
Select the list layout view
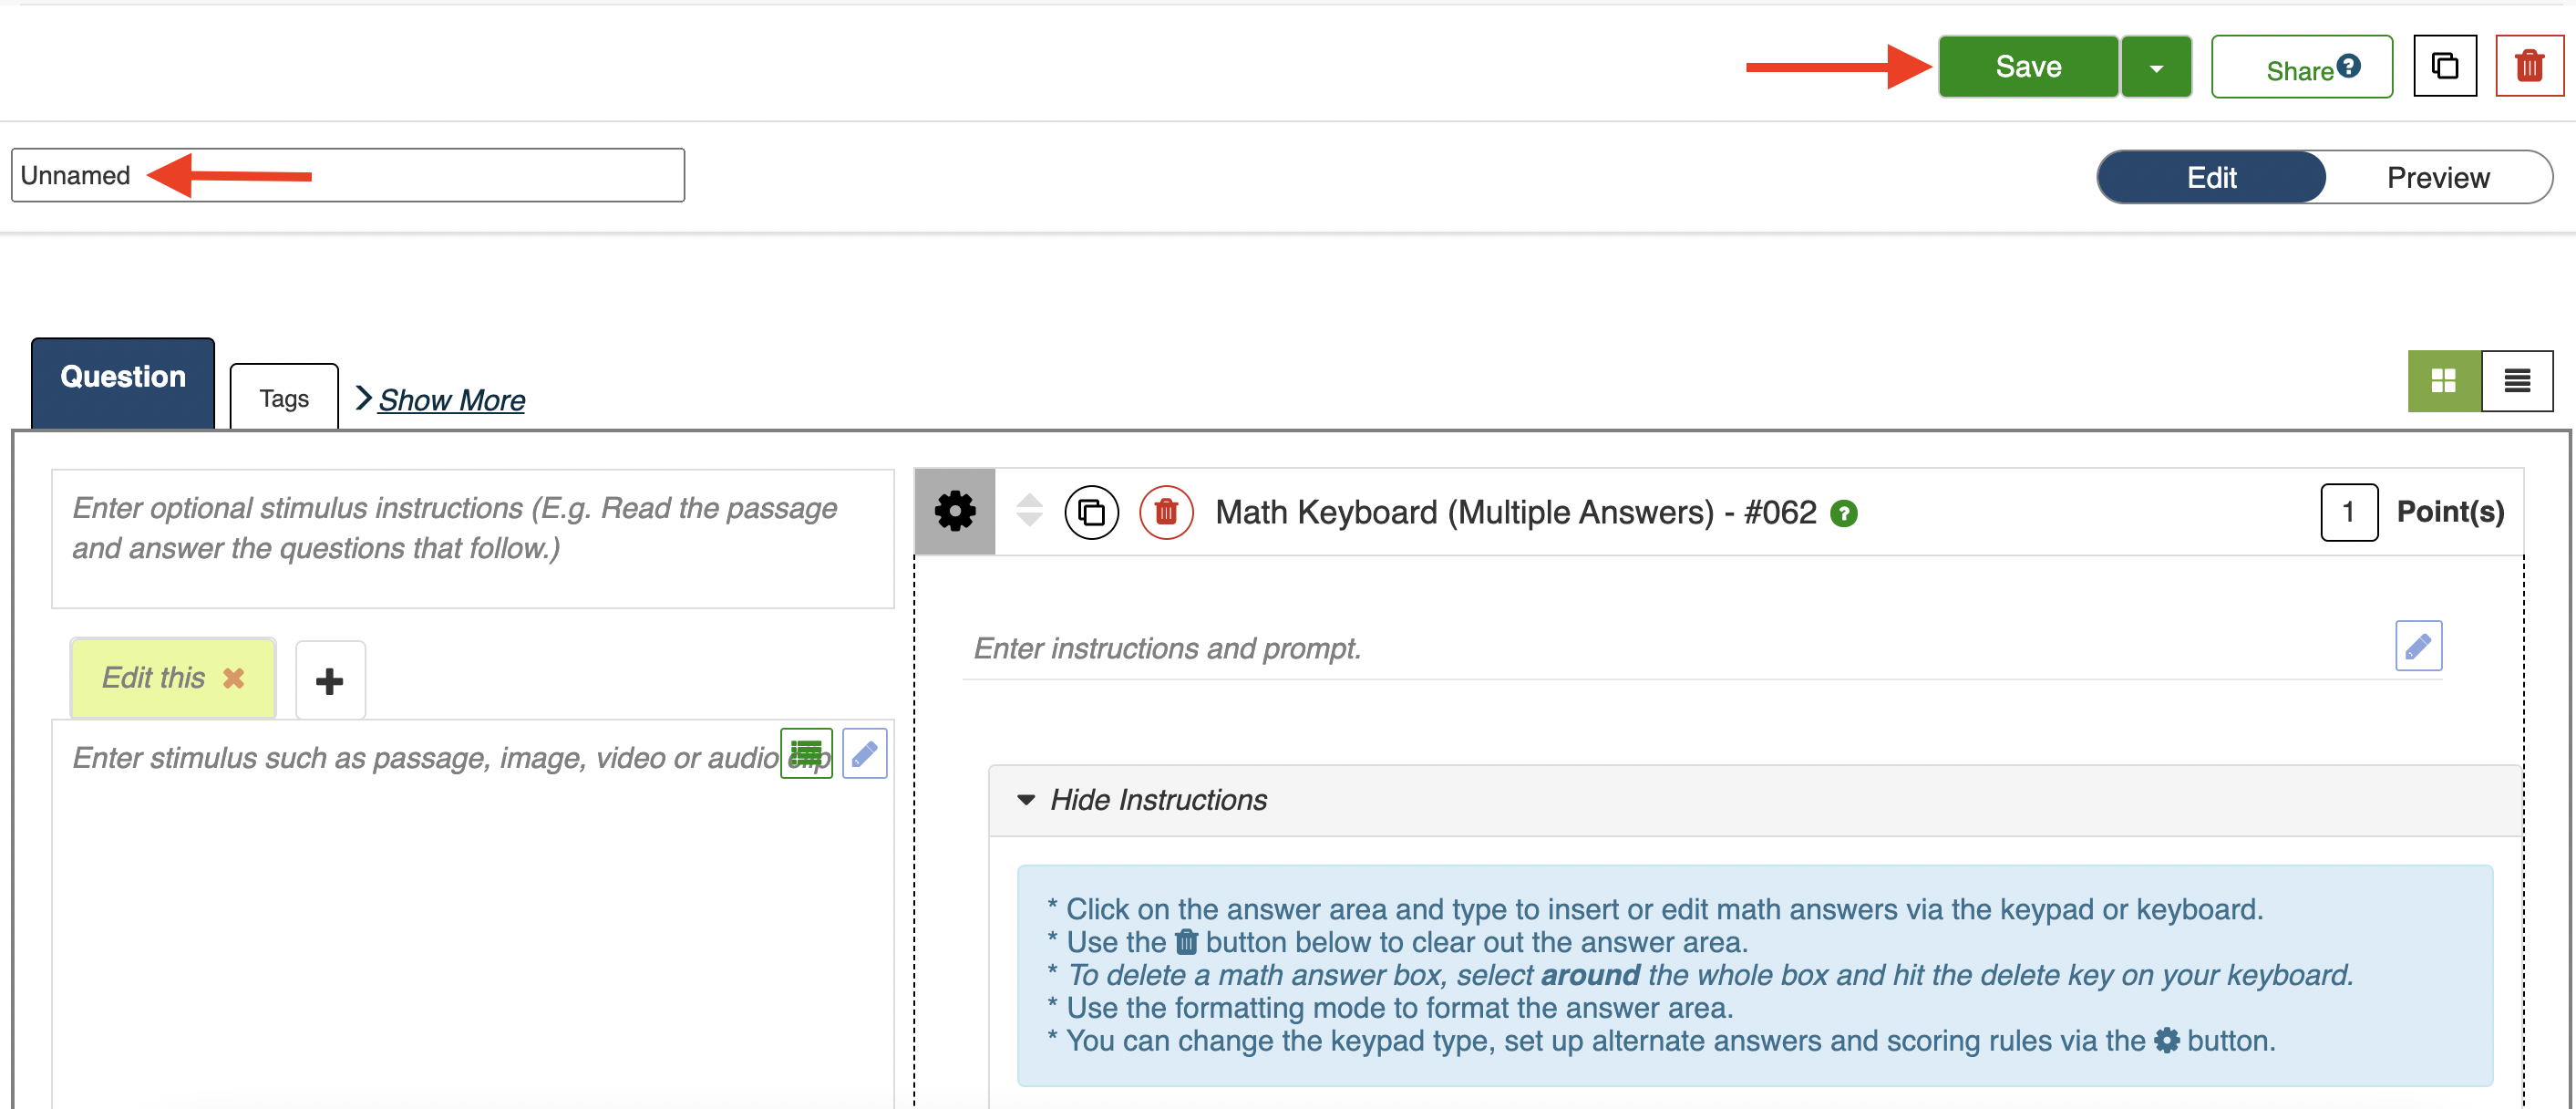pyautogui.click(x=2516, y=380)
